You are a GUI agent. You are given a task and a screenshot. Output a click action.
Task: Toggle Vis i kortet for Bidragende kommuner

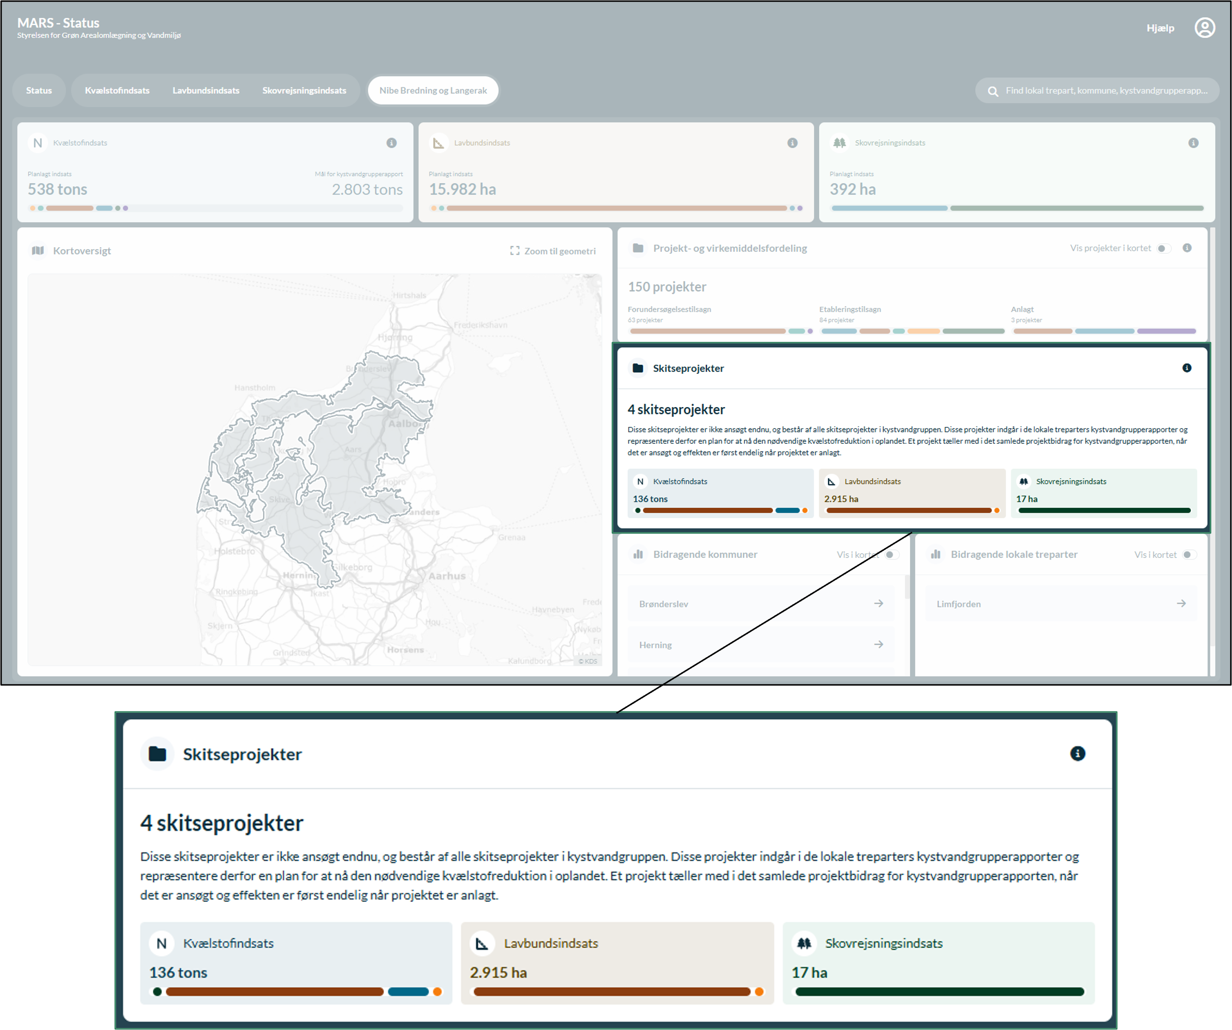892,554
